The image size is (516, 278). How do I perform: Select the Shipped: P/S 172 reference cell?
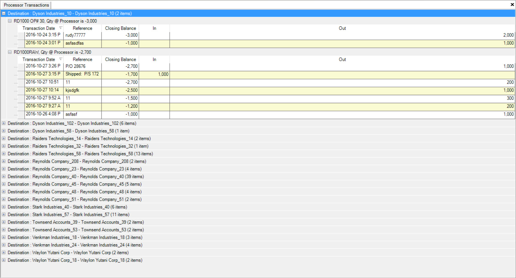[82, 74]
